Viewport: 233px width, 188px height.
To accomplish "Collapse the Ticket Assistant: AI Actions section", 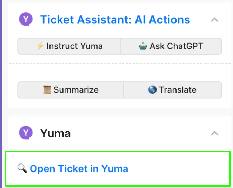I will coord(214,20).
